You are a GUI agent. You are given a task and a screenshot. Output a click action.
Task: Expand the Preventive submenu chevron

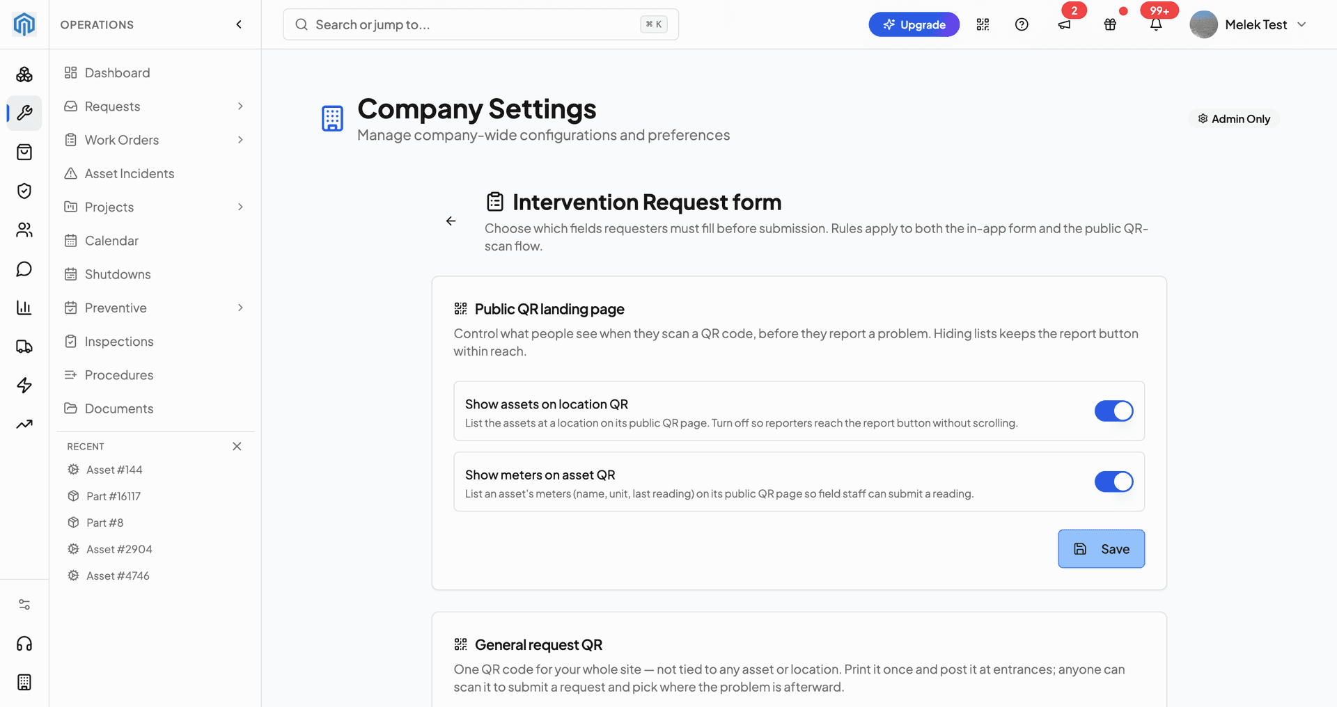(240, 308)
